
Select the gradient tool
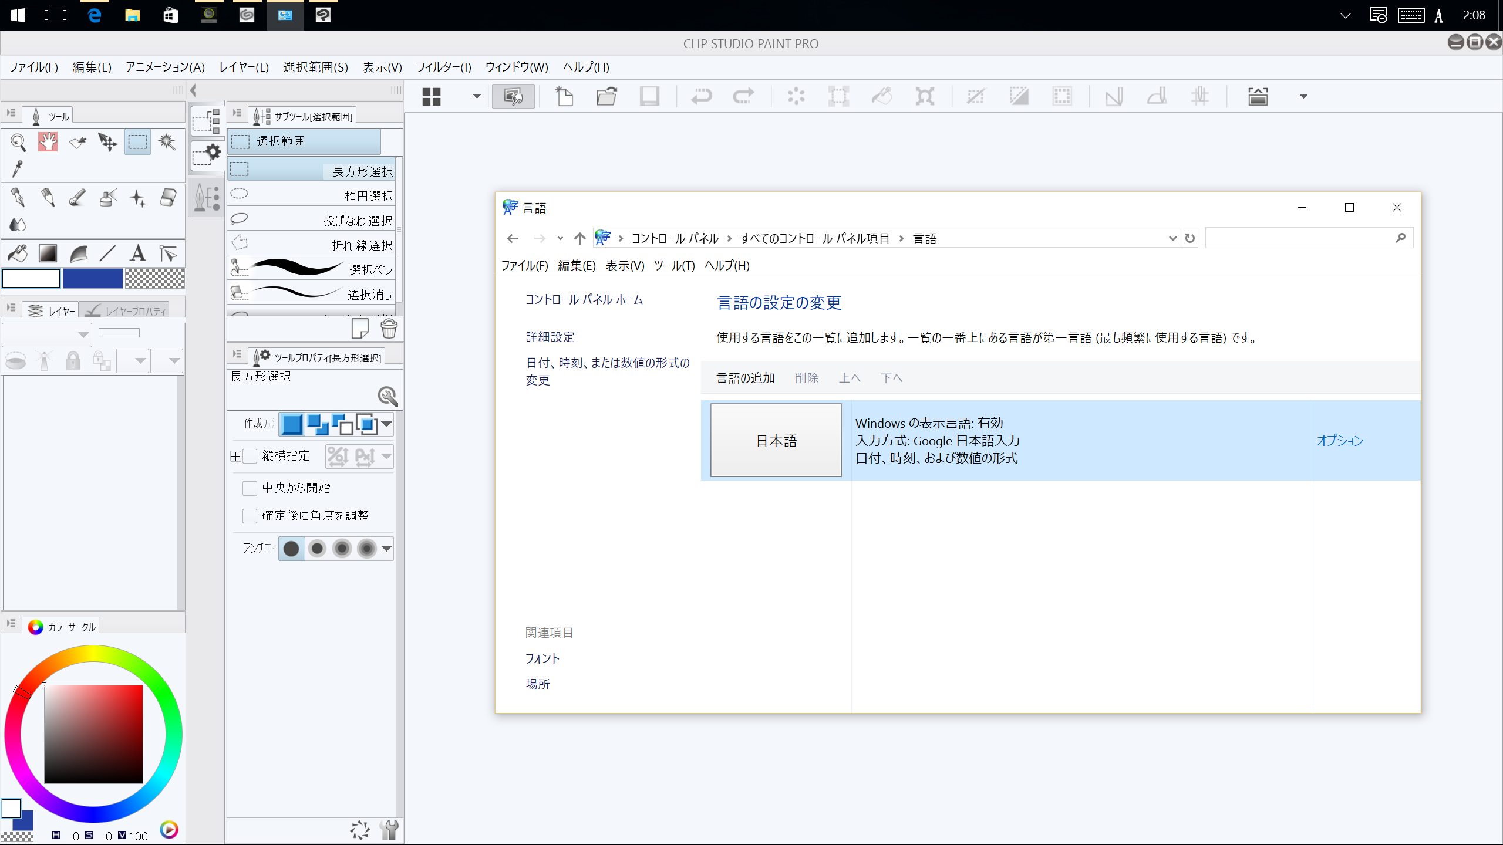tap(48, 253)
